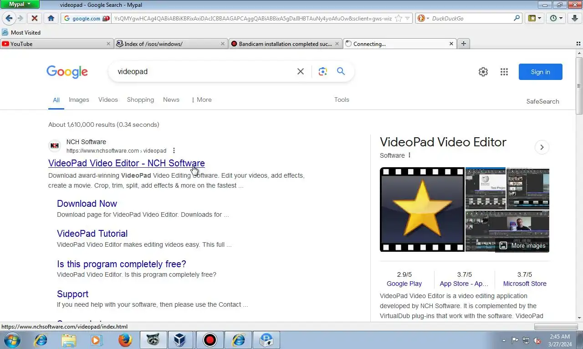Image resolution: width=583 pixels, height=349 pixels.
Task: Close the Bandicam installation tab
Action: [337, 44]
